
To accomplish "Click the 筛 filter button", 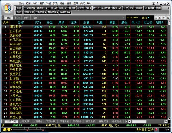I will point(156,18).
